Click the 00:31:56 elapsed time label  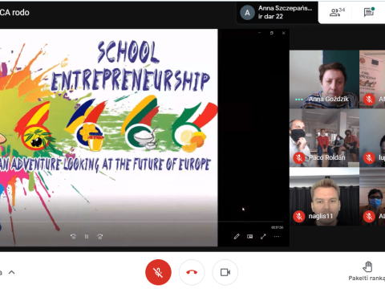tap(278, 227)
